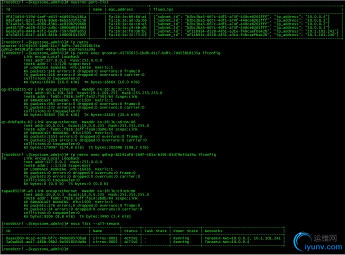Click 'RX bytes:92805 (90.6 KiB)' text
The height and width of the screenshot is (255, 345).
[x=51, y=114]
